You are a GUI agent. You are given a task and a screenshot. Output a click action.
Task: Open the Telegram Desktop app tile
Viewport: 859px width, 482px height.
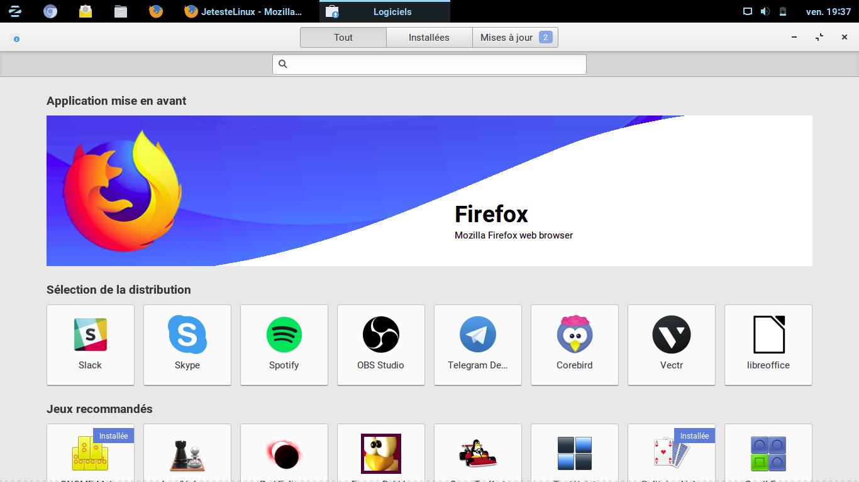click(478, 345)
